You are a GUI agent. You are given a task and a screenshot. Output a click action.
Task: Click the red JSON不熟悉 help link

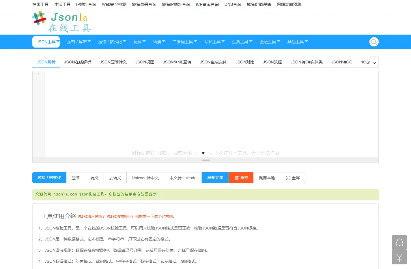(127, 217)
